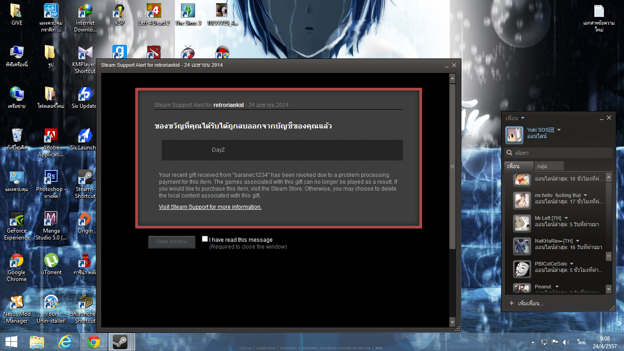This screenshot has width=624, height=351.
Task: Launch the KSP desktop shortcut
Action: pos(120,15)
